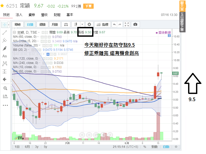Open chart settings gear in top toolbar
Image resolution: width=206 pixels, height=154 pixels.
(89, 24)
